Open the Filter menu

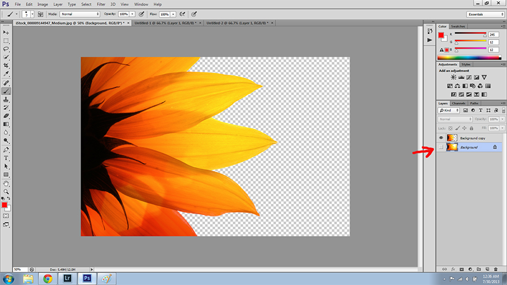point(101,5)
